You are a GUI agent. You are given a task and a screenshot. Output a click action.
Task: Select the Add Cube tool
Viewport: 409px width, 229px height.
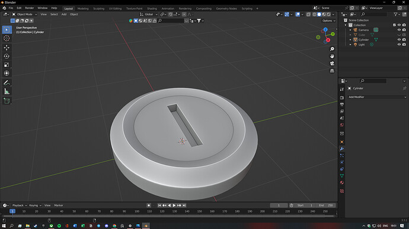tap(7, 101)
